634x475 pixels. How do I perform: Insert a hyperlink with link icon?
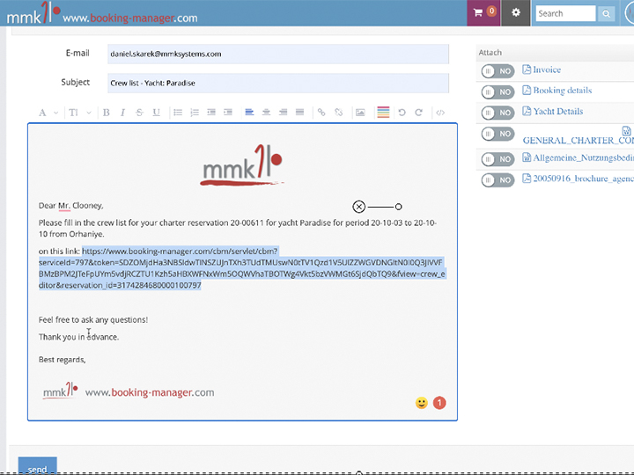(321, 113)
